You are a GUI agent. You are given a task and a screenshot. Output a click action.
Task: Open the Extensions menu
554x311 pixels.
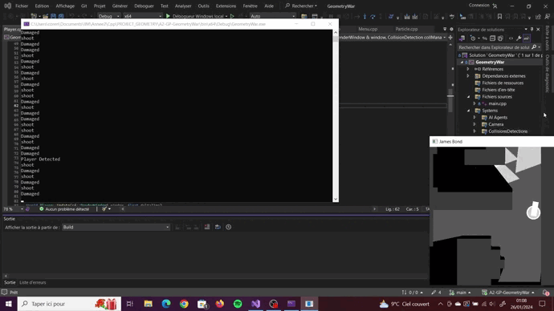coord(226,6)
